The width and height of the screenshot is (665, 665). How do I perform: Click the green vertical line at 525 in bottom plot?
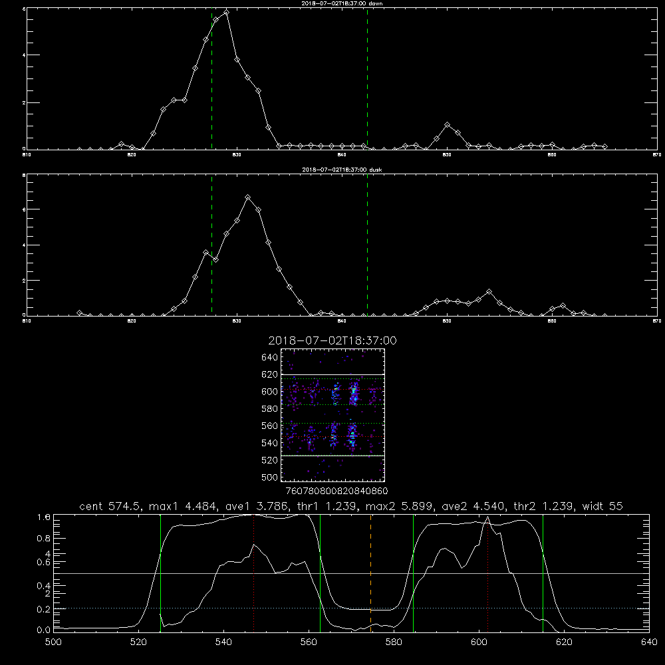[x=160, y=573]
